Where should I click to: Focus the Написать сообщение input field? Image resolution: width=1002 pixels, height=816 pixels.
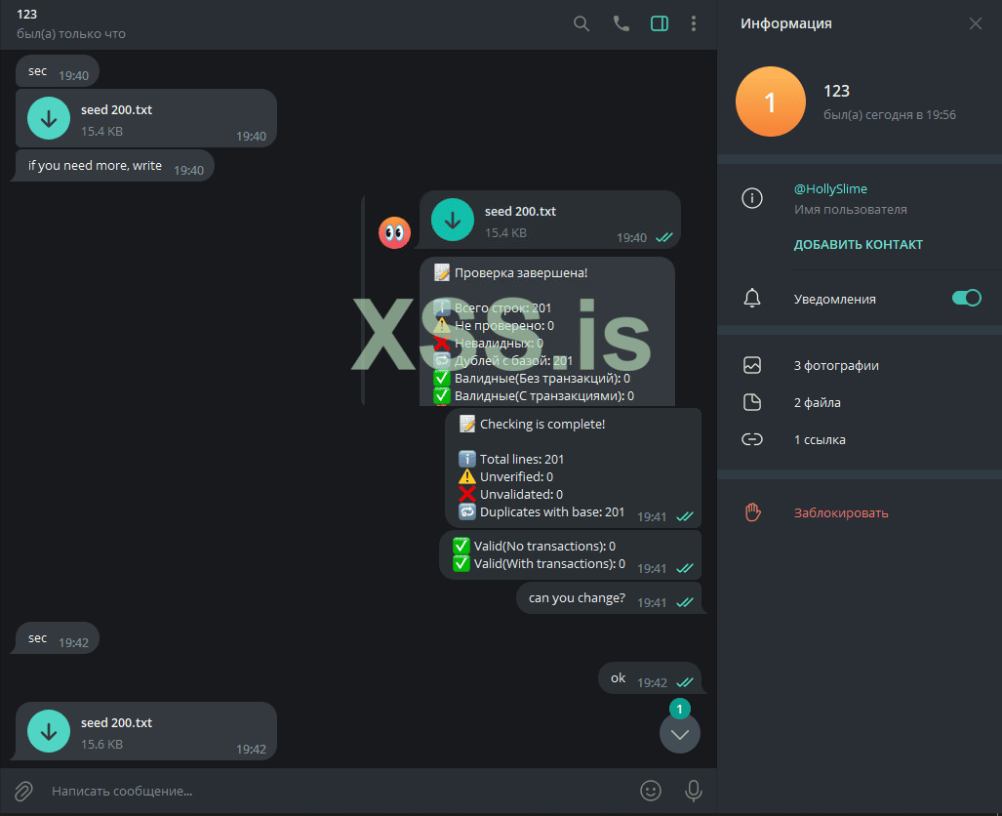click(x=339, y=791)
